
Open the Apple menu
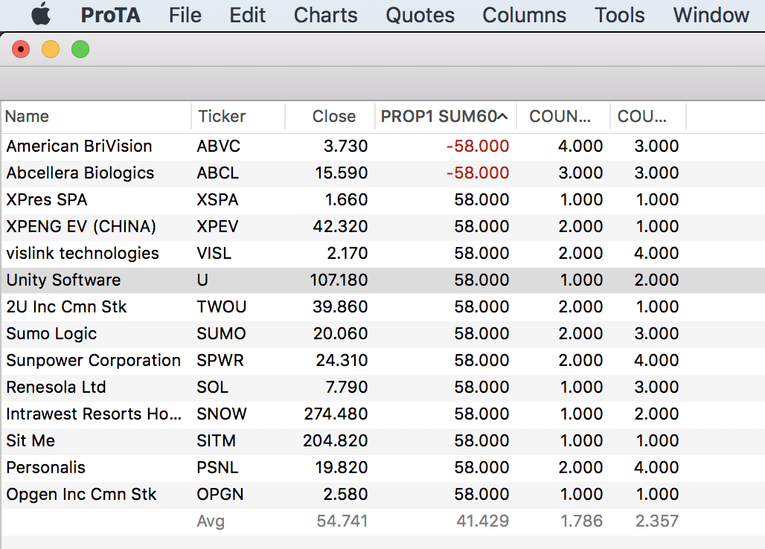tap(41, 15)
